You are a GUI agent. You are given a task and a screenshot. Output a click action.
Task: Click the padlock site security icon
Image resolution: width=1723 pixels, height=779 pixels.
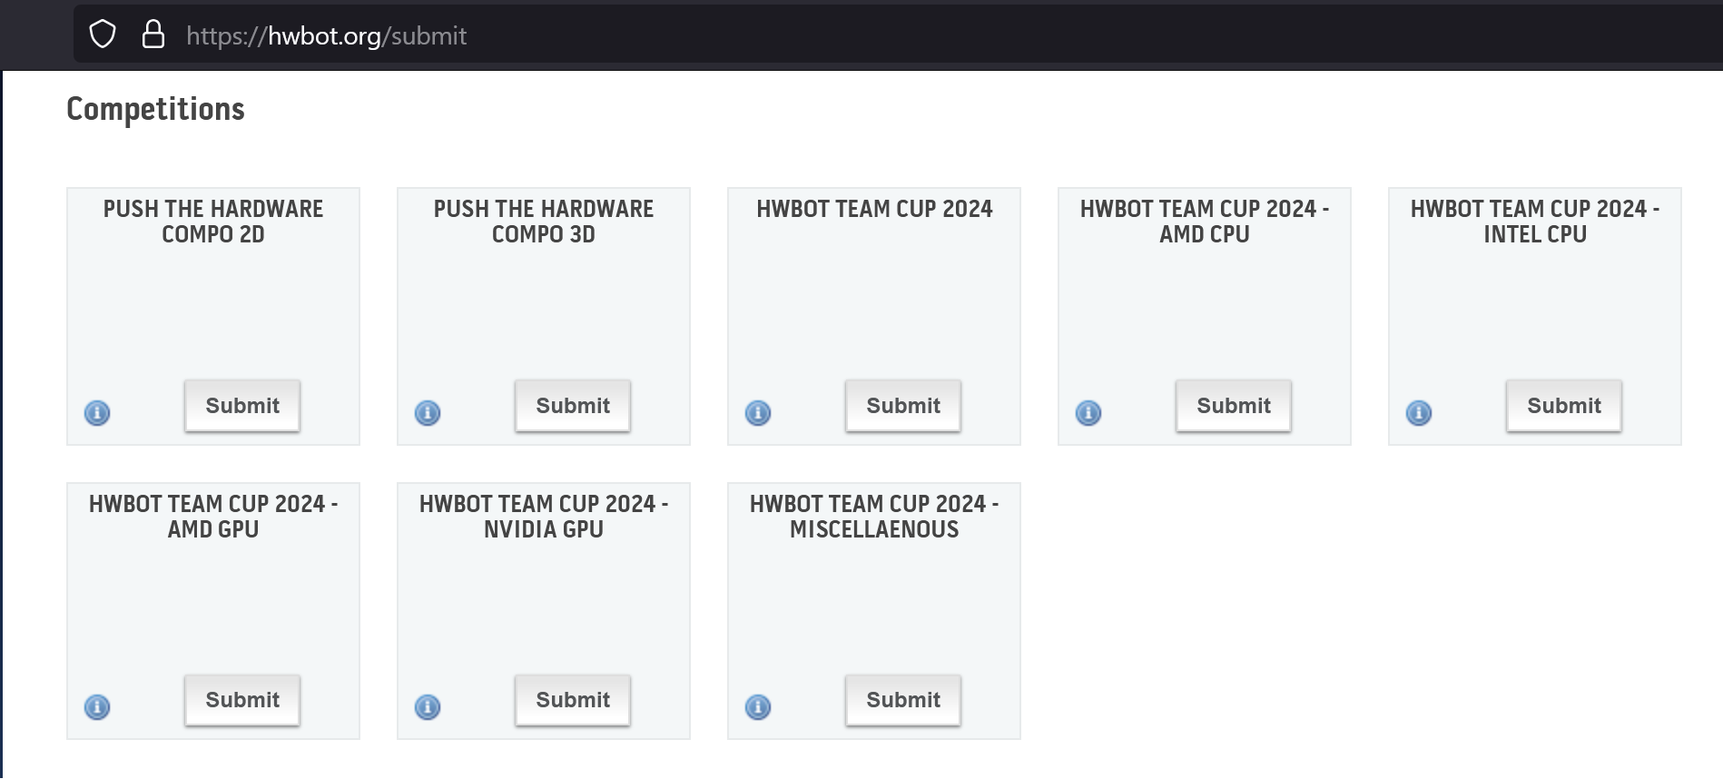point(153,35)
